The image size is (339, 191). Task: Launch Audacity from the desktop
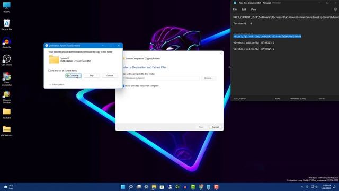(x=6, y=42)
